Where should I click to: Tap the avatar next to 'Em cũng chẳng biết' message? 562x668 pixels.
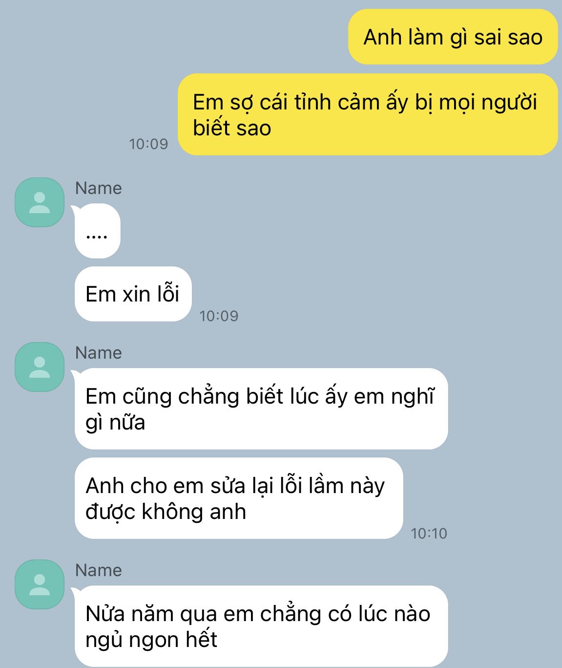pyautogui.click(x=40, y=367)
